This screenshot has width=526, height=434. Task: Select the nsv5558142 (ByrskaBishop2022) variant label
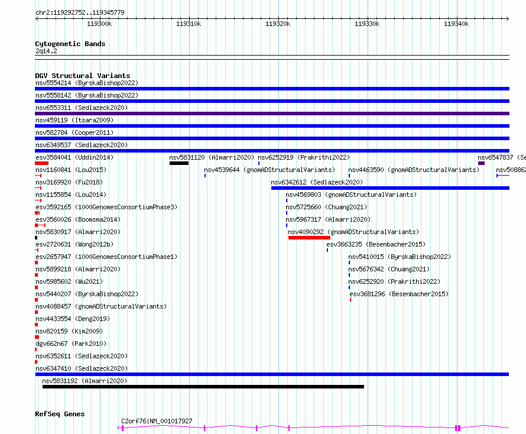[87, 95]
